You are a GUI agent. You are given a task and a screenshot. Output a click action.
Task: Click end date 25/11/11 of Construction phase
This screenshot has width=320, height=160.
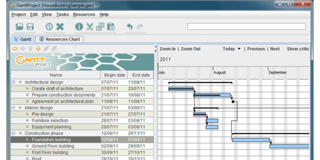click(x=137, y=133)
